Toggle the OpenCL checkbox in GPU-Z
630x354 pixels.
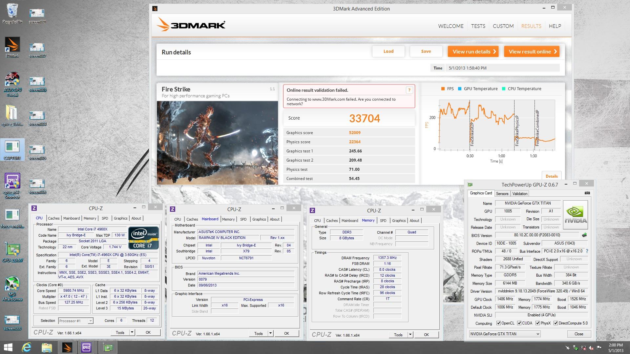[498, 323]
